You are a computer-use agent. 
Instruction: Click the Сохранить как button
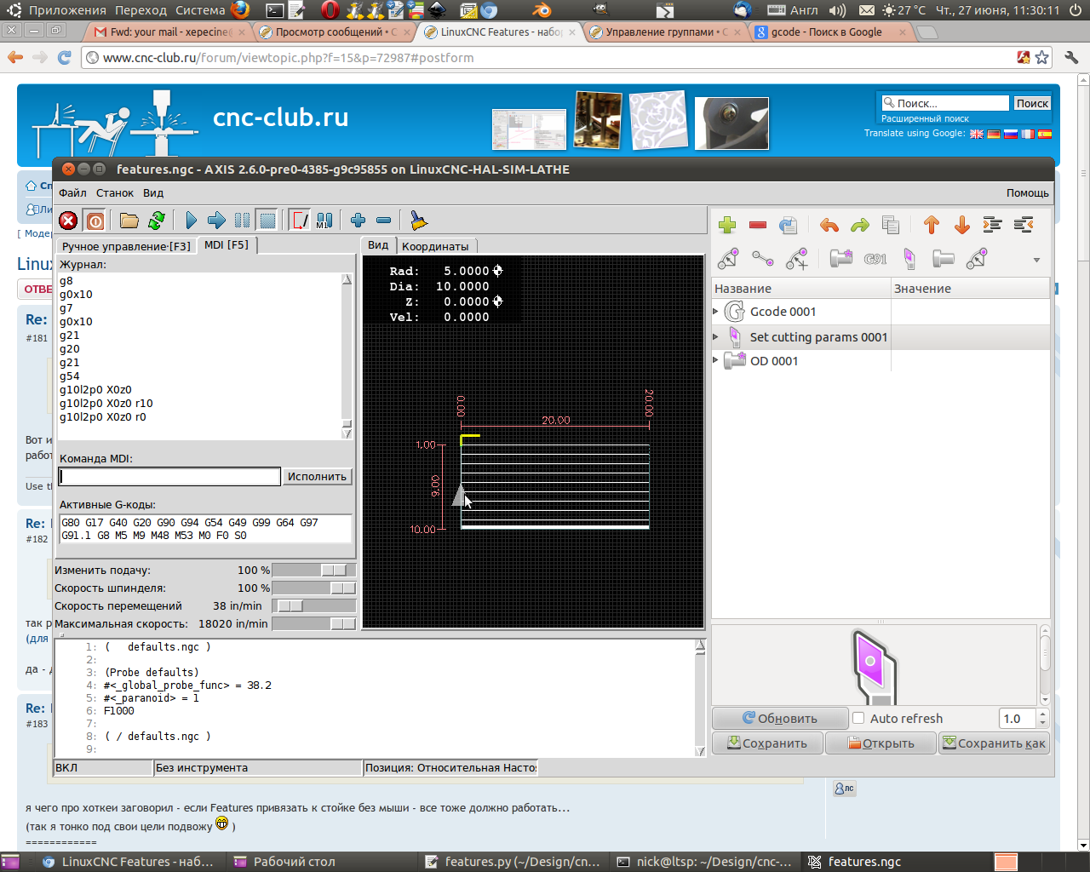pyautogui.click(x=994, y=743)
